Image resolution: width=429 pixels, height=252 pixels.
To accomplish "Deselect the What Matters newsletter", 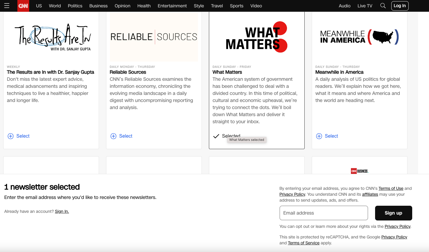I will tap(227, 136).
